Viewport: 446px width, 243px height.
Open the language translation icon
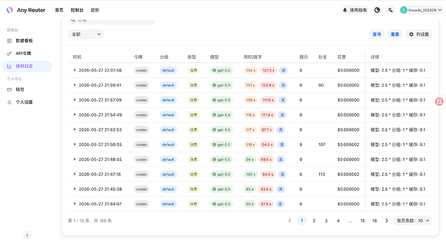(x=390, y=10)
